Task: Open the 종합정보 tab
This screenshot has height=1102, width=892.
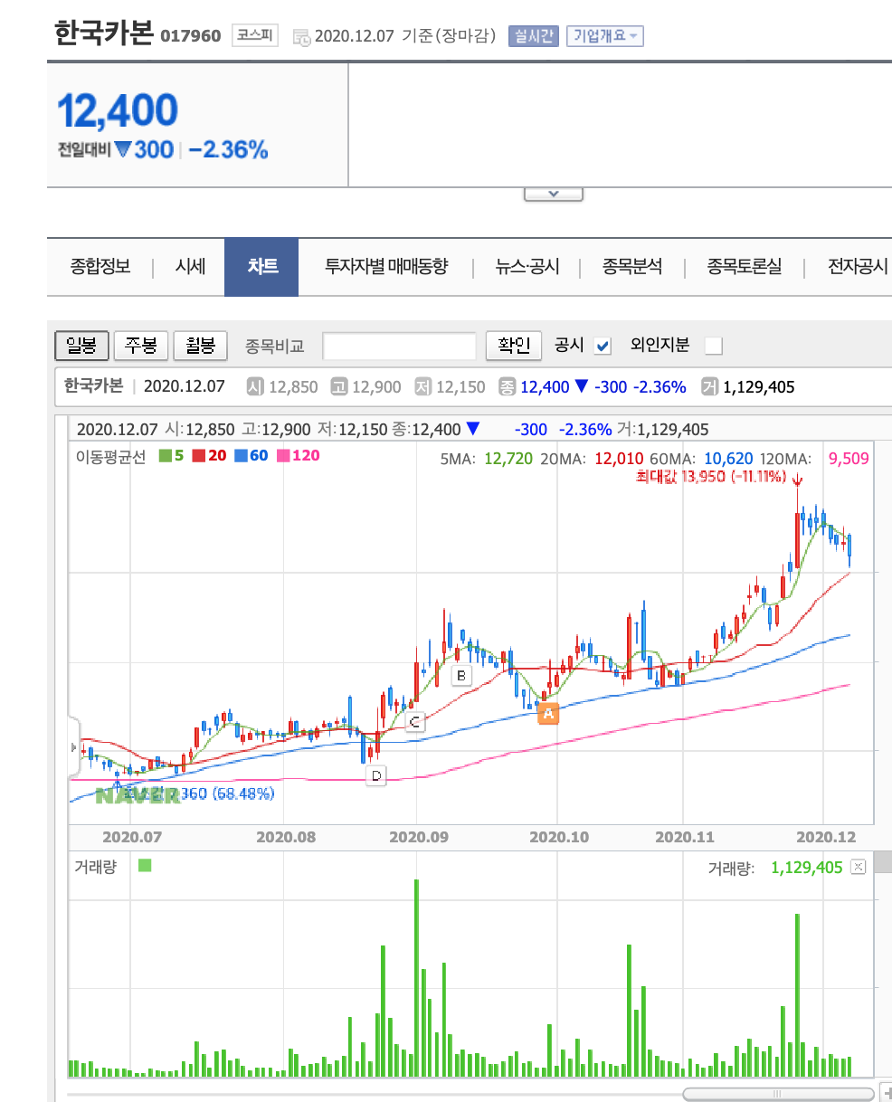Action: [x=100, y=267]
